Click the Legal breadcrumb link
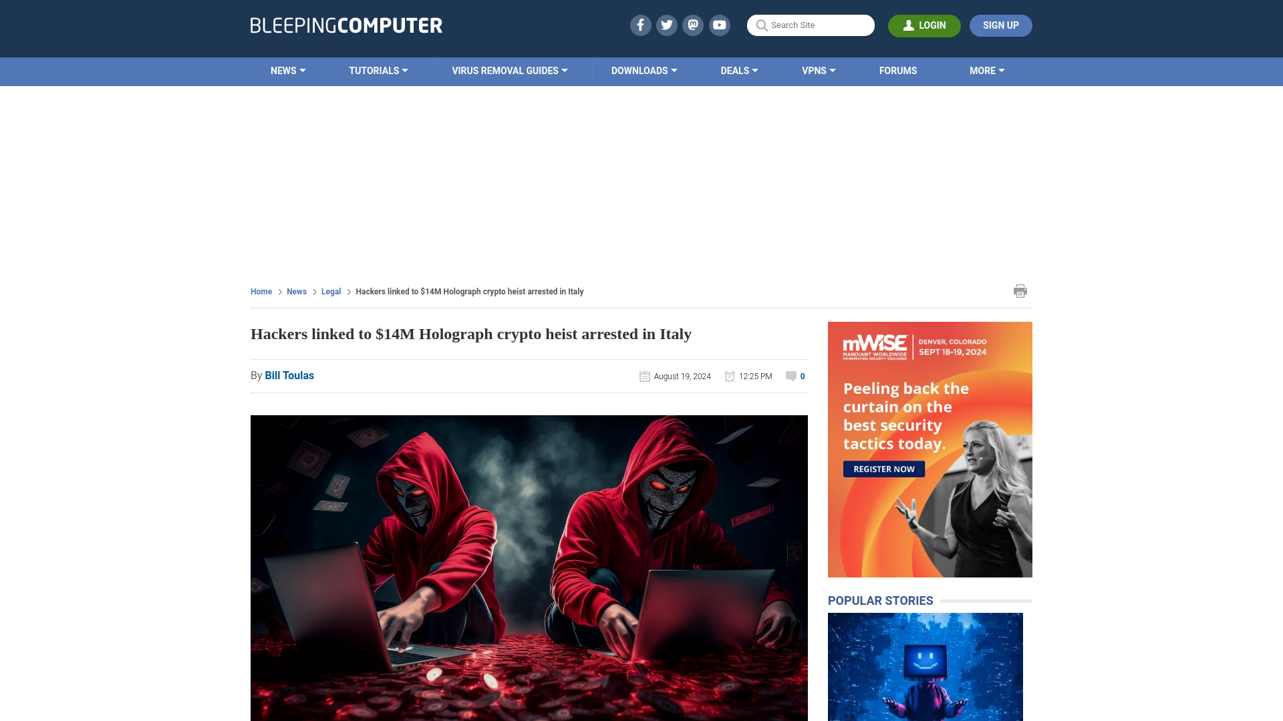 tap(331, 291)
